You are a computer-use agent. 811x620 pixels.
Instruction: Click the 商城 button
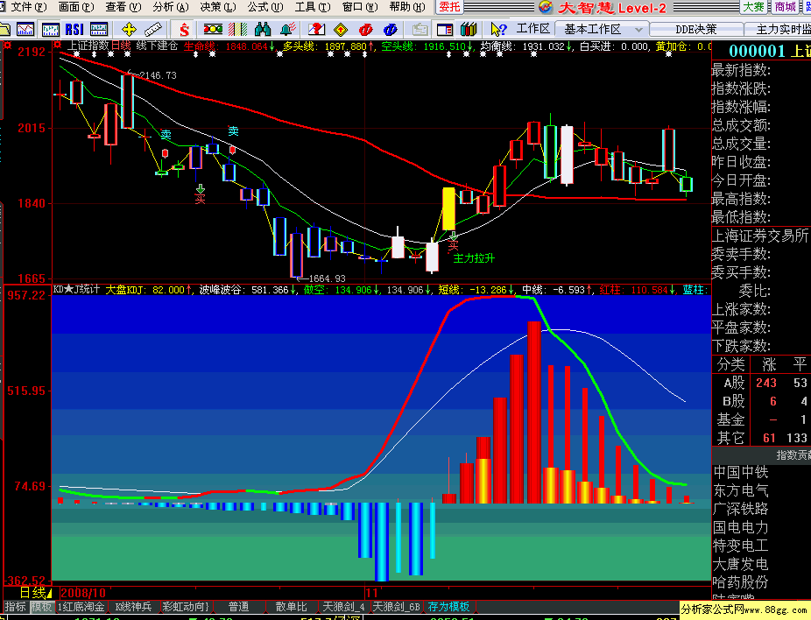[x=785, y=7]
